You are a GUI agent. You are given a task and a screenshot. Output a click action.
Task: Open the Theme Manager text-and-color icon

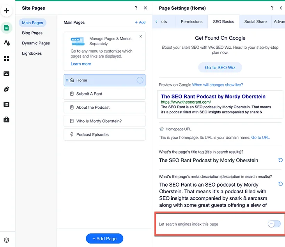tap(7, 43)
